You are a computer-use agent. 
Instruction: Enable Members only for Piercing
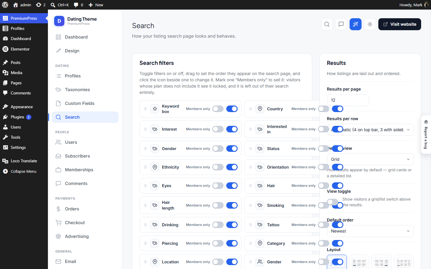[218, 243]
